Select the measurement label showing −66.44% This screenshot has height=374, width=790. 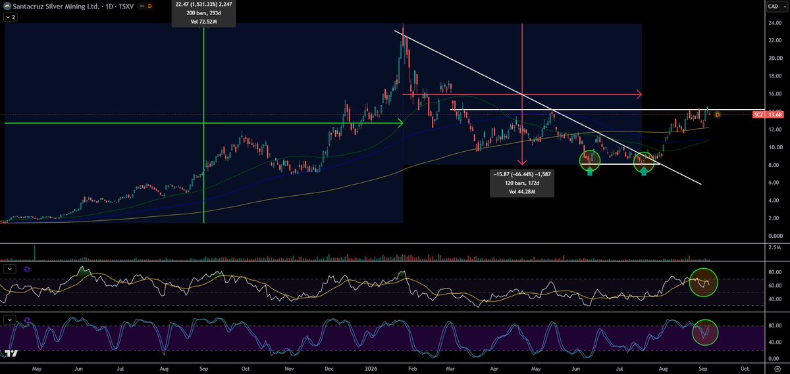[x=522, y=183]
